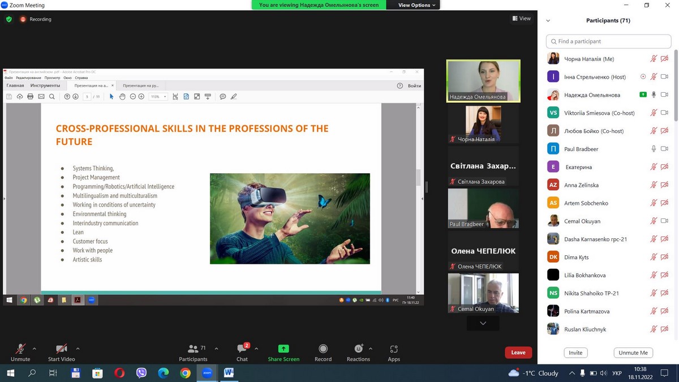The width and height of the screenshot is (679, 382).
Task: Click the green Share Screen icon
Action: [x=283, y=349]
